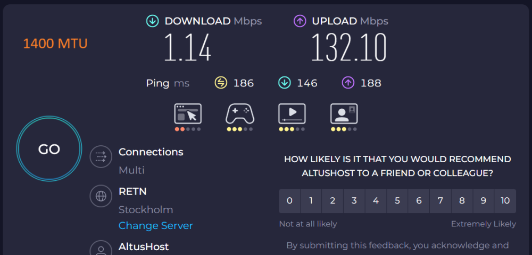Select the video streaming experience icon
The width and height of the screenshot is (532, 255).
pos(292,113)
